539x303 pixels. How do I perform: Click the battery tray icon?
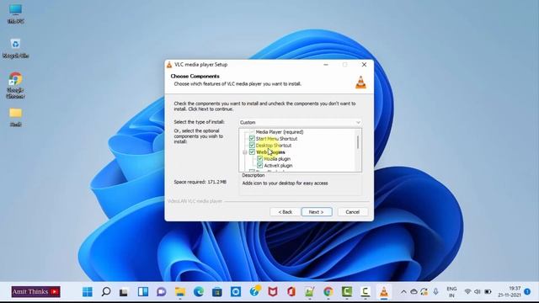pyautogui.click(x=488, y=292)
